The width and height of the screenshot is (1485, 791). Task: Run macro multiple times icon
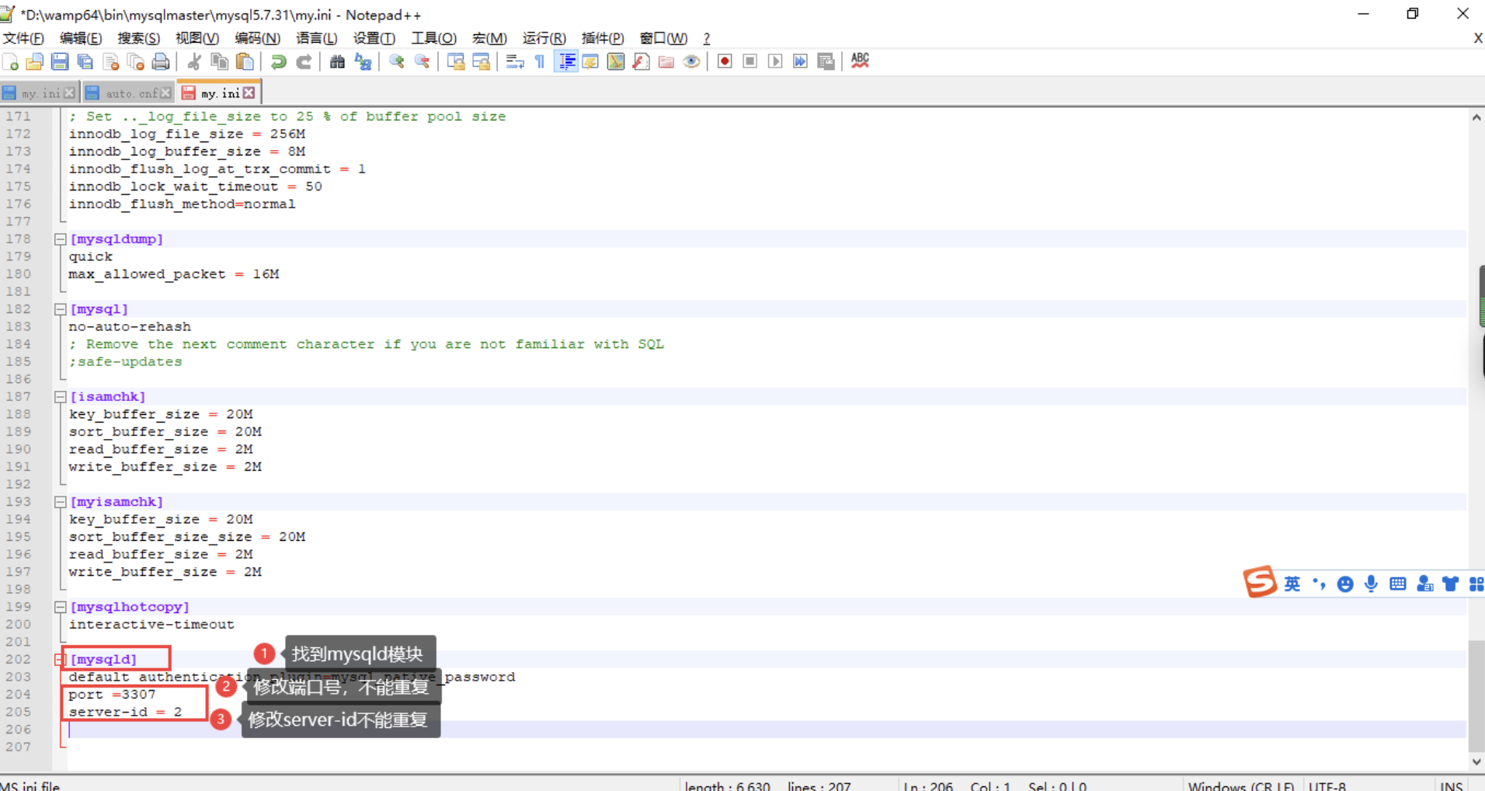(800, 61)
